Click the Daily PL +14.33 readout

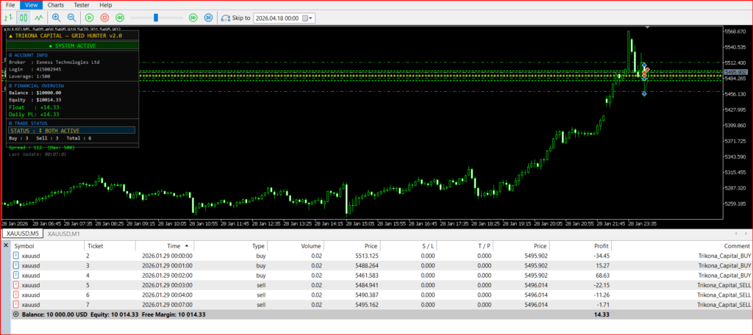click(34, 114)
